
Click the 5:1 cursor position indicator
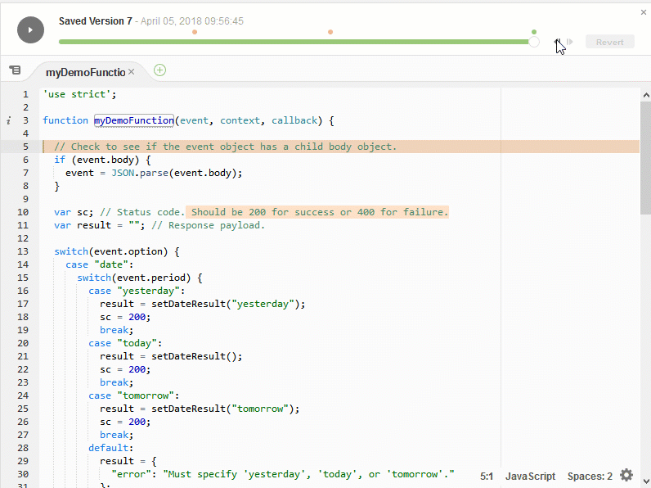tap(487, 476)
